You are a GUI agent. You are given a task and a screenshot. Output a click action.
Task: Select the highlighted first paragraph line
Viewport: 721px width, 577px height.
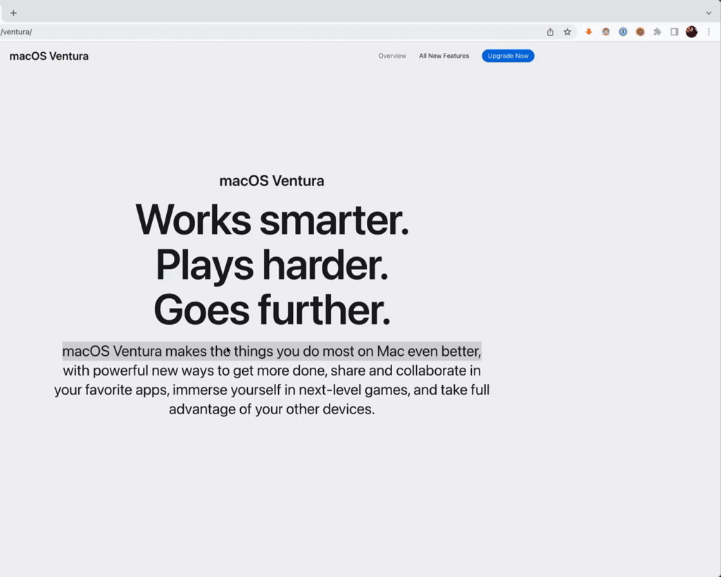pos(272,351)
